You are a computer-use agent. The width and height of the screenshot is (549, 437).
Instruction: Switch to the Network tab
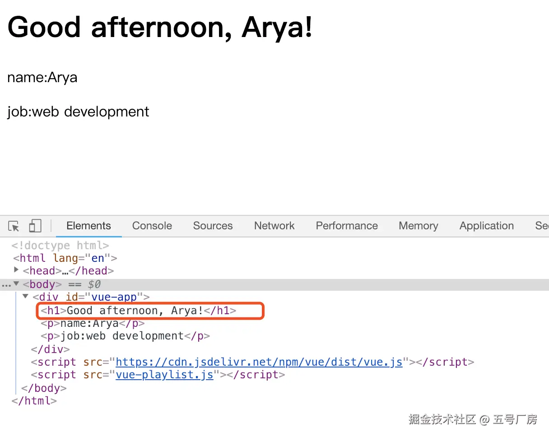274,226
